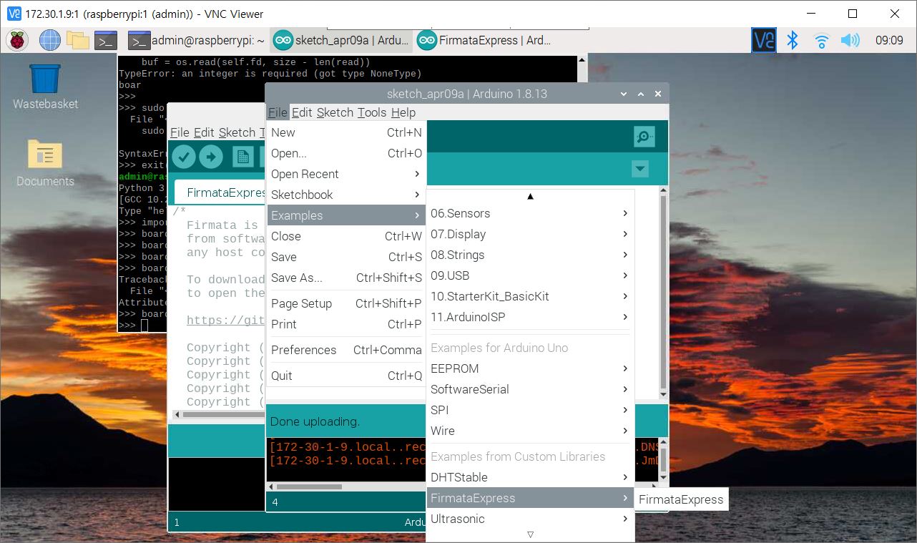The height and width of the screenshot is (543, 917).
Task: Choose Quit from the File menu
Action: coord(346,376)
